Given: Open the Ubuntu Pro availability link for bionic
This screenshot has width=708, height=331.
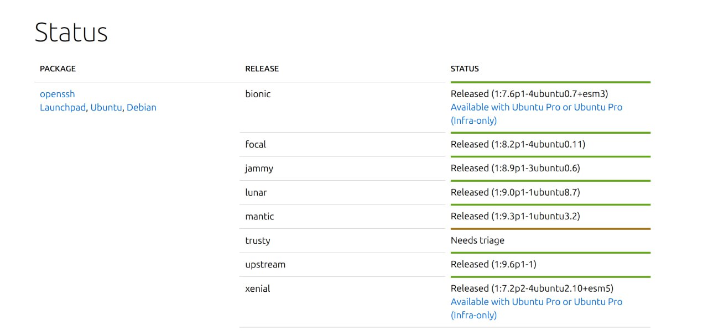Looking at the screenshot, I should tap(536, 107).
